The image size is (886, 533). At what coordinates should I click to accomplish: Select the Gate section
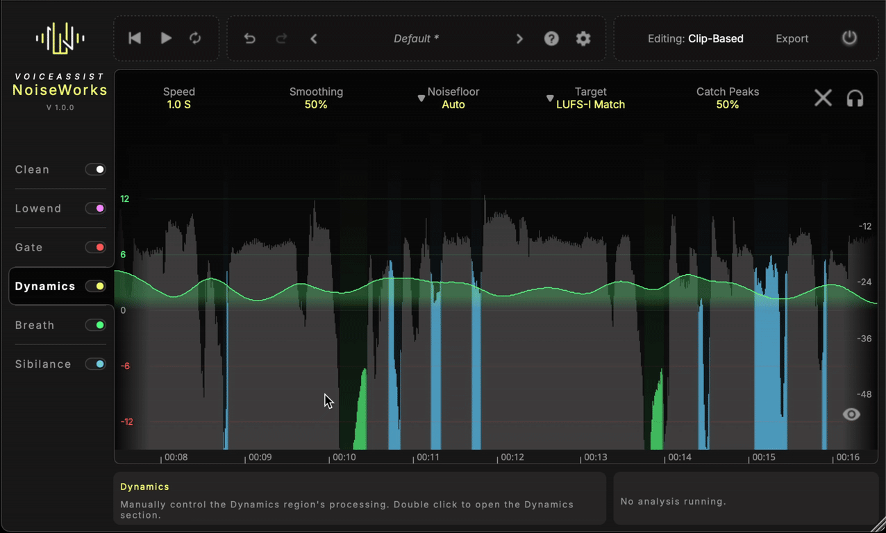coord(28,247)
